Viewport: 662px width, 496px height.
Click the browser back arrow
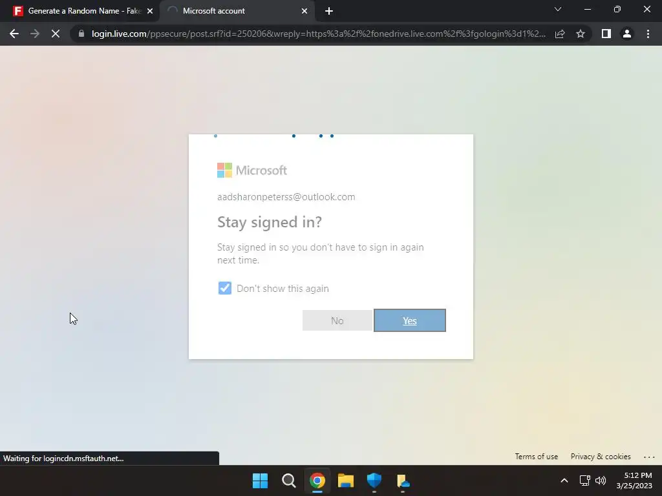click(14, 34)
